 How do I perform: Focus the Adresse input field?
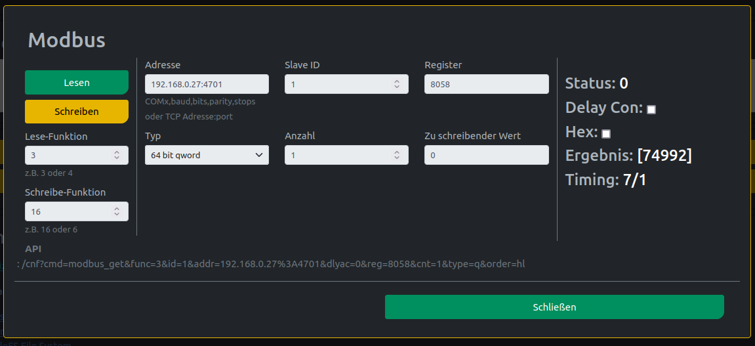click(x=207, y=84)
